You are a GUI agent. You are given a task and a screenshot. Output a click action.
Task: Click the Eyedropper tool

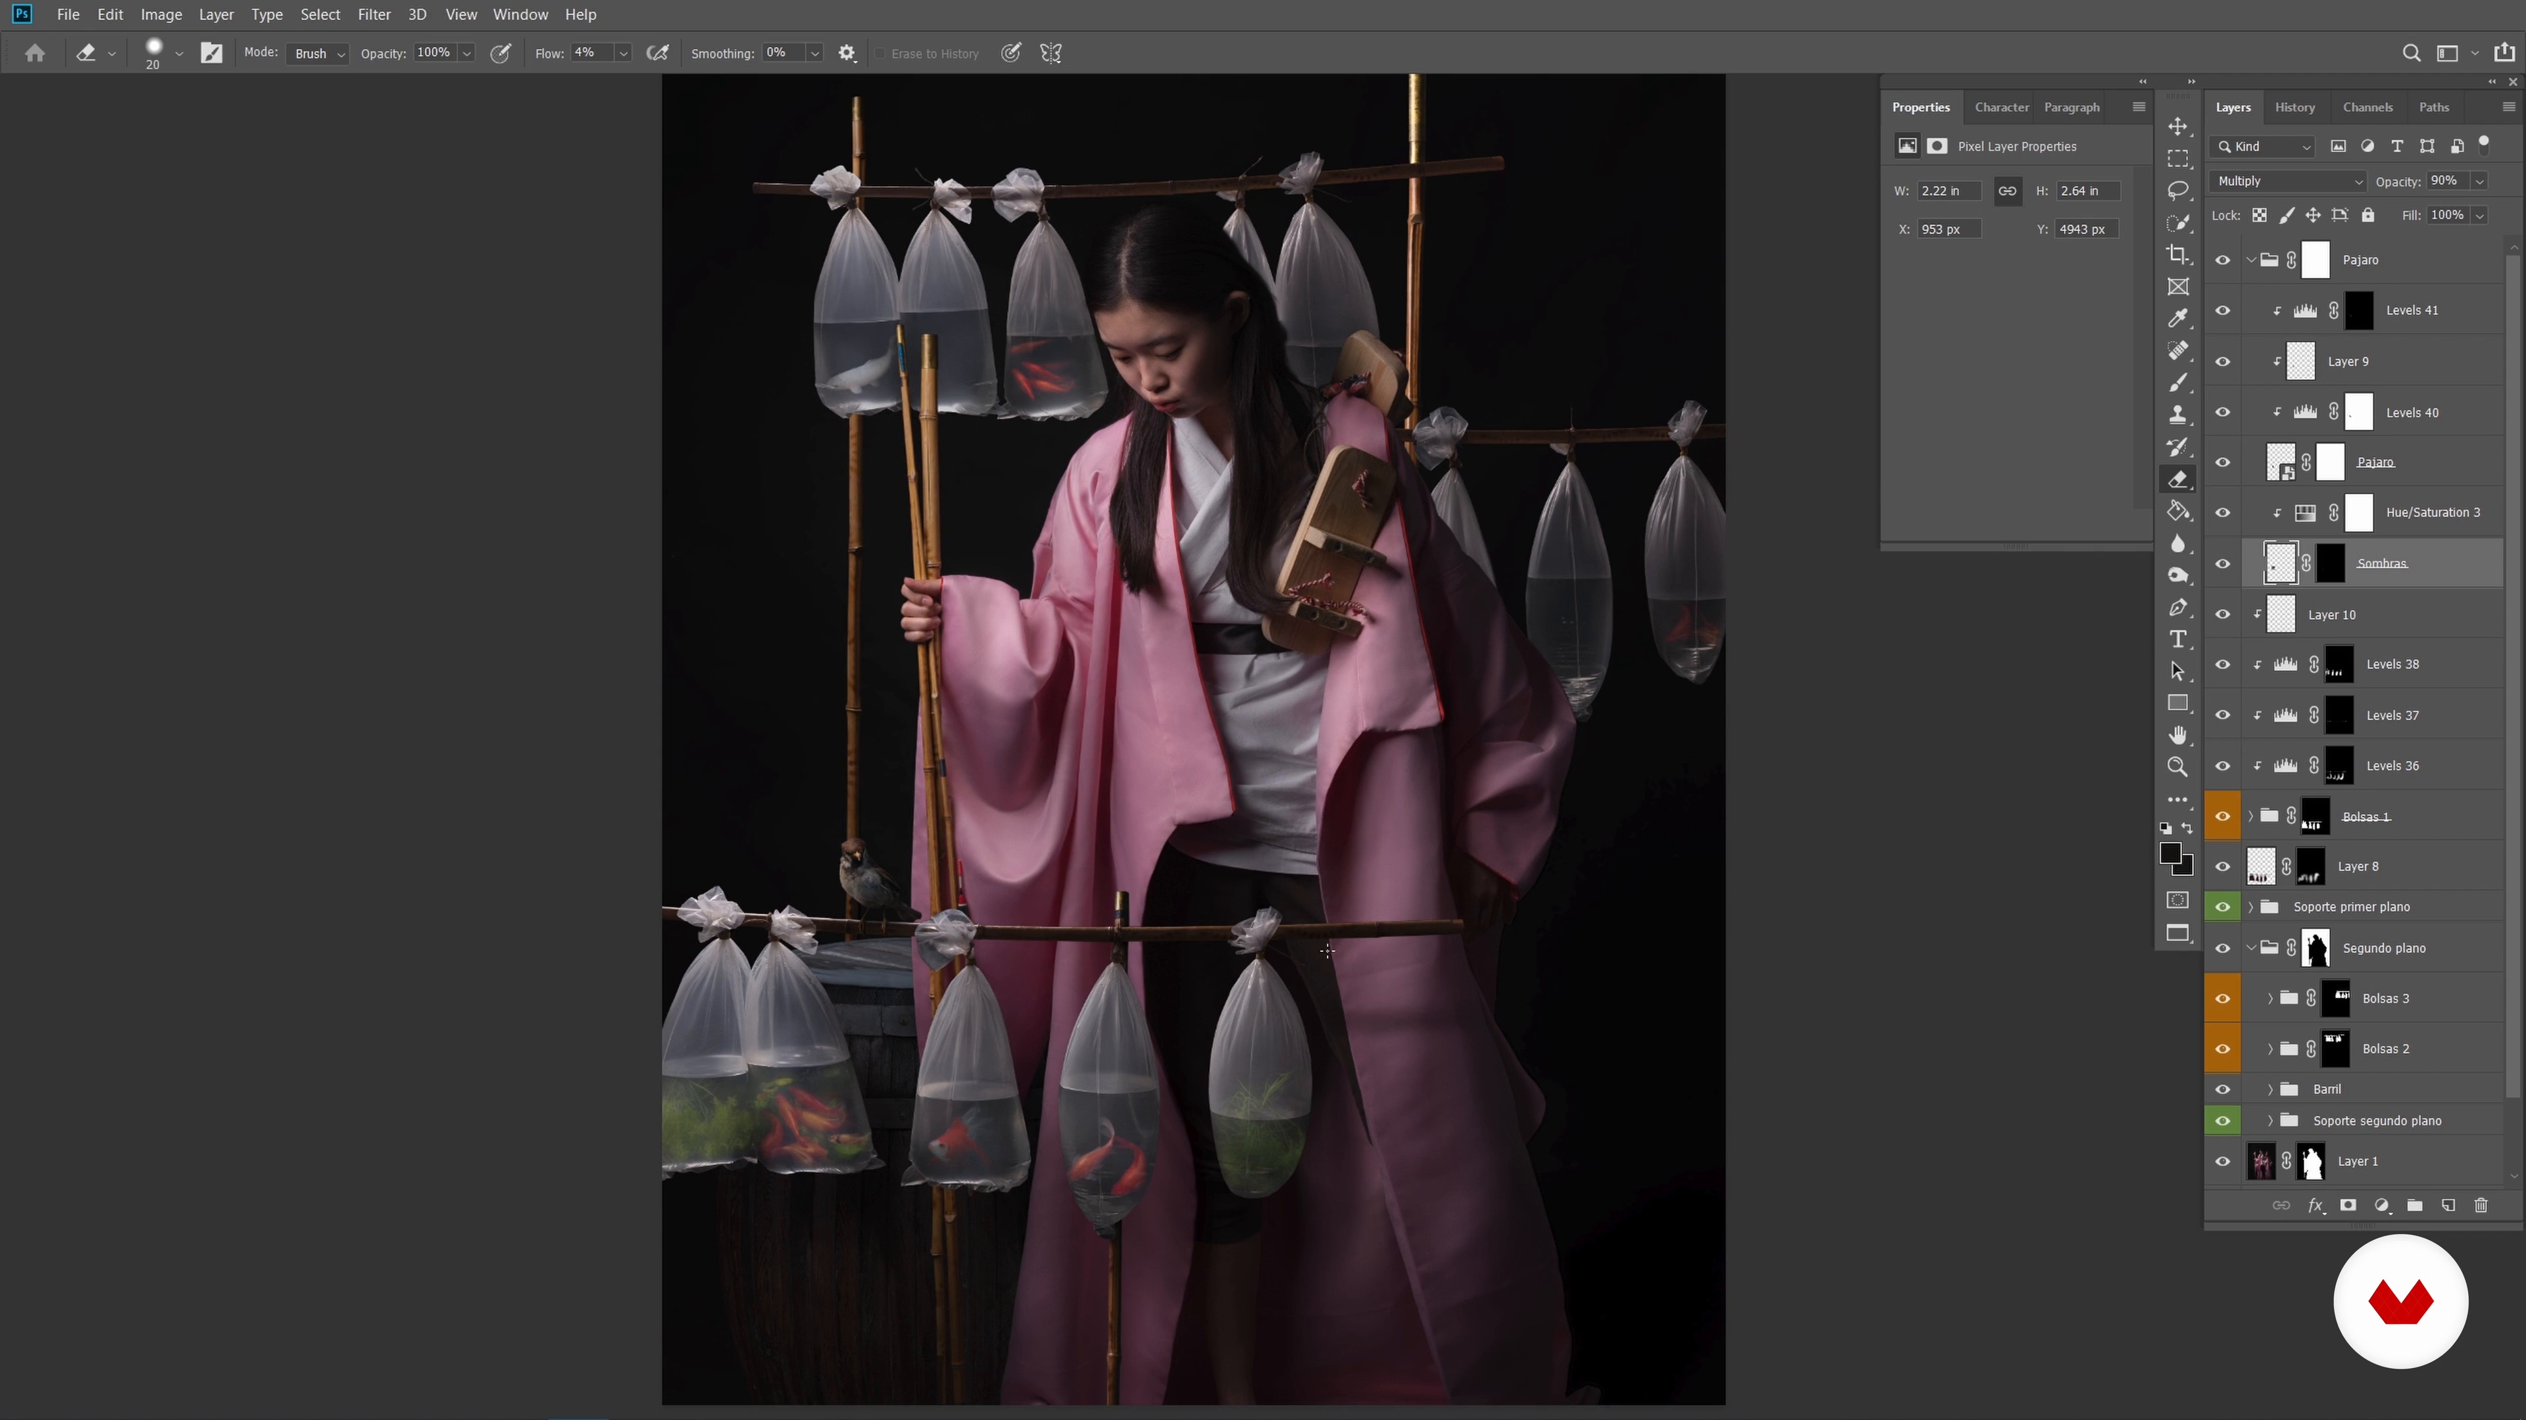[2178, 318]
